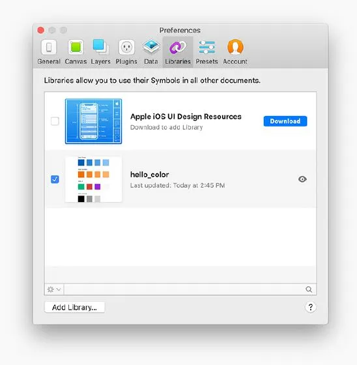The width and height of the screenshot is (357, 365).
Task: Click the Add Library button
Action: (x=74, y=307)
